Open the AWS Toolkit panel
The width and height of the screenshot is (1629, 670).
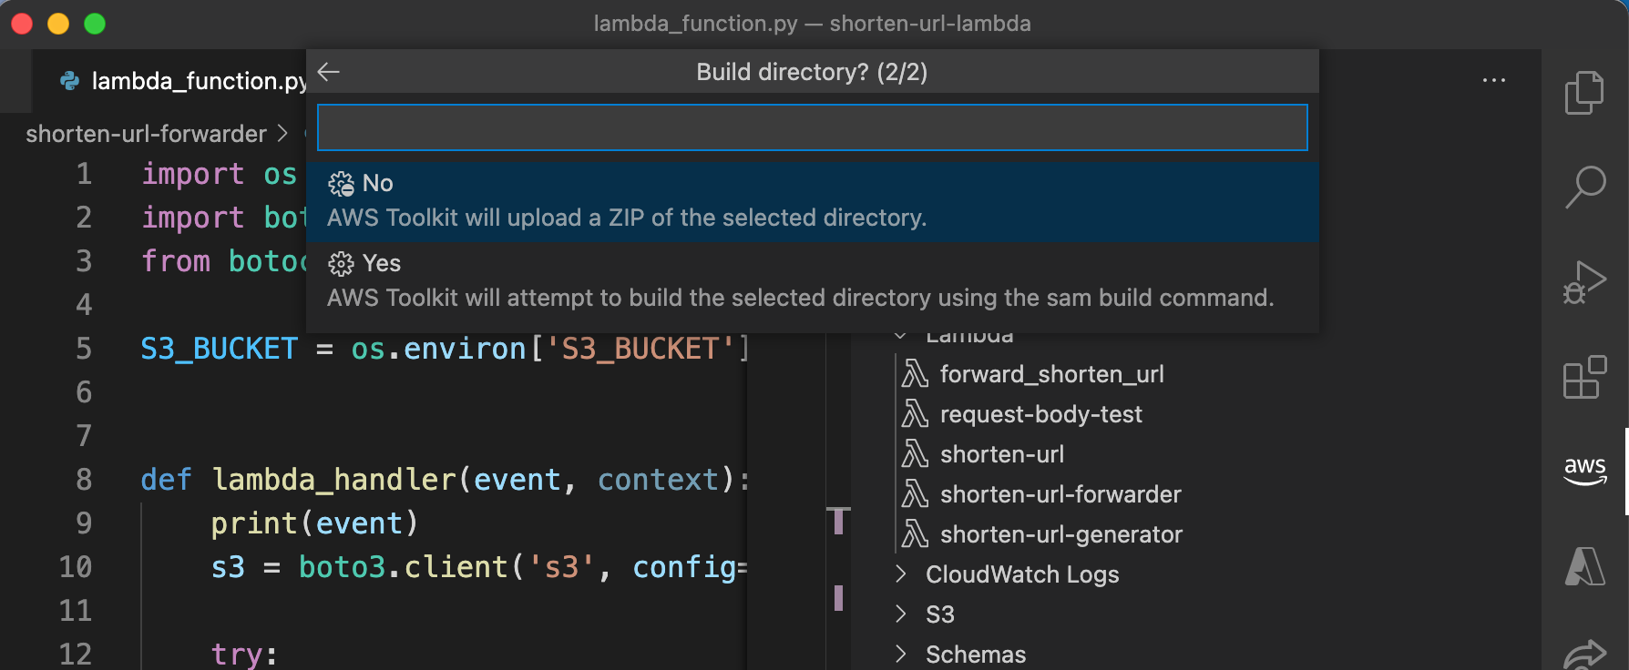click(1584, 471)
